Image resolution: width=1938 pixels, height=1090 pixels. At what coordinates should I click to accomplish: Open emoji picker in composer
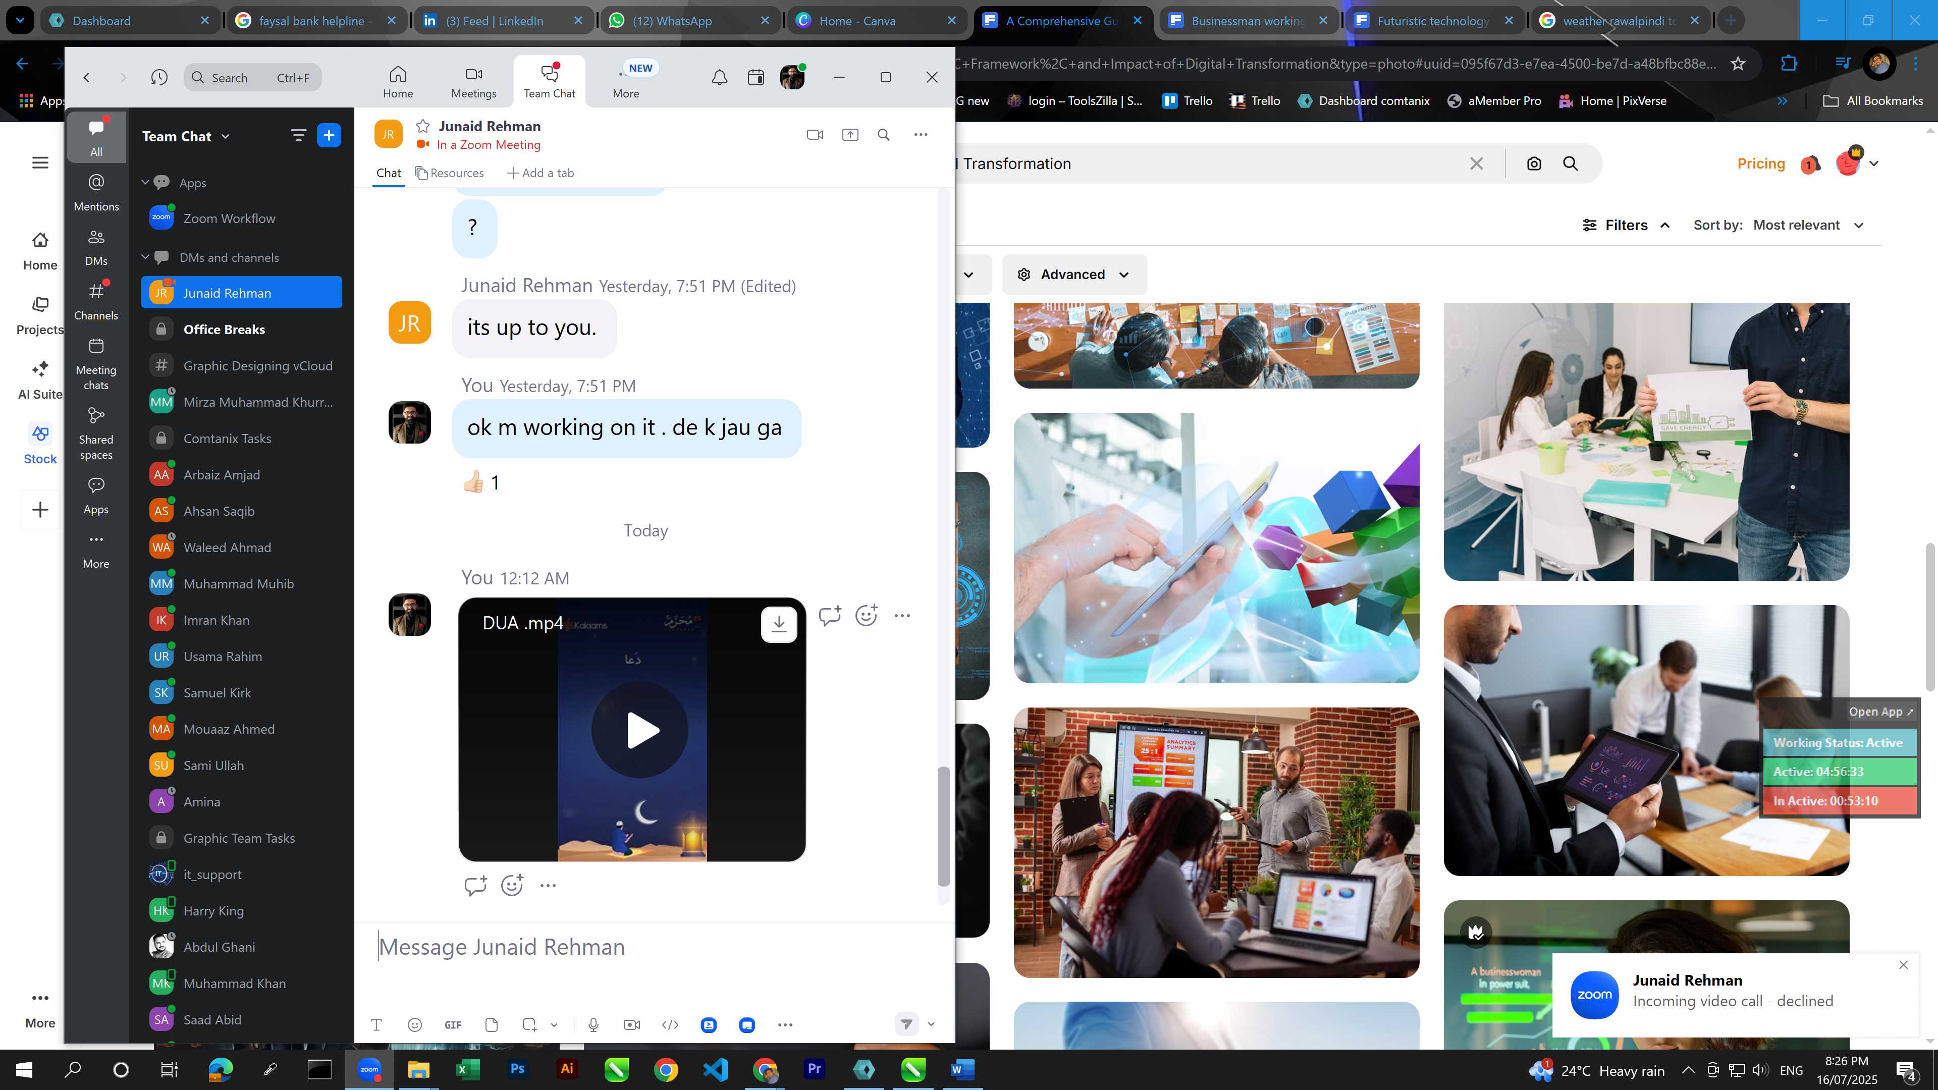click(414, 1024)
